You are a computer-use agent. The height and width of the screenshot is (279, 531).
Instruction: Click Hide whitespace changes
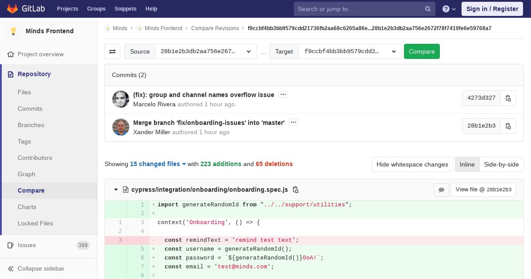412,164
